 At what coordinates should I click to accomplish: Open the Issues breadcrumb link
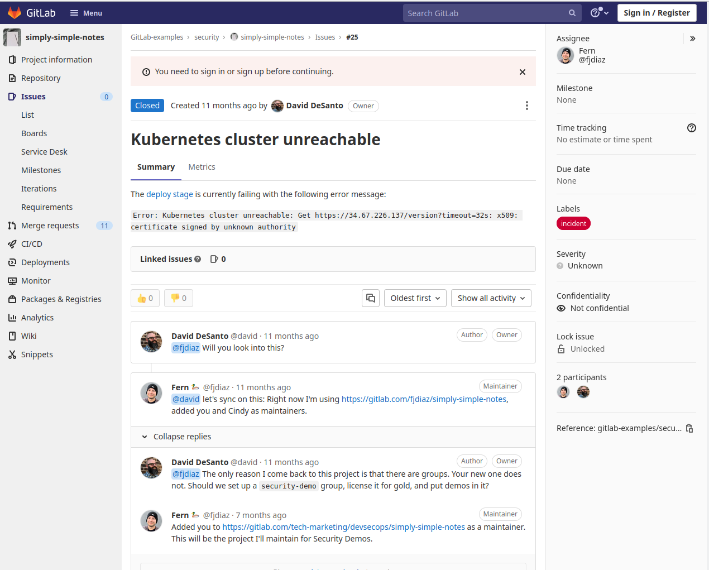325,37
